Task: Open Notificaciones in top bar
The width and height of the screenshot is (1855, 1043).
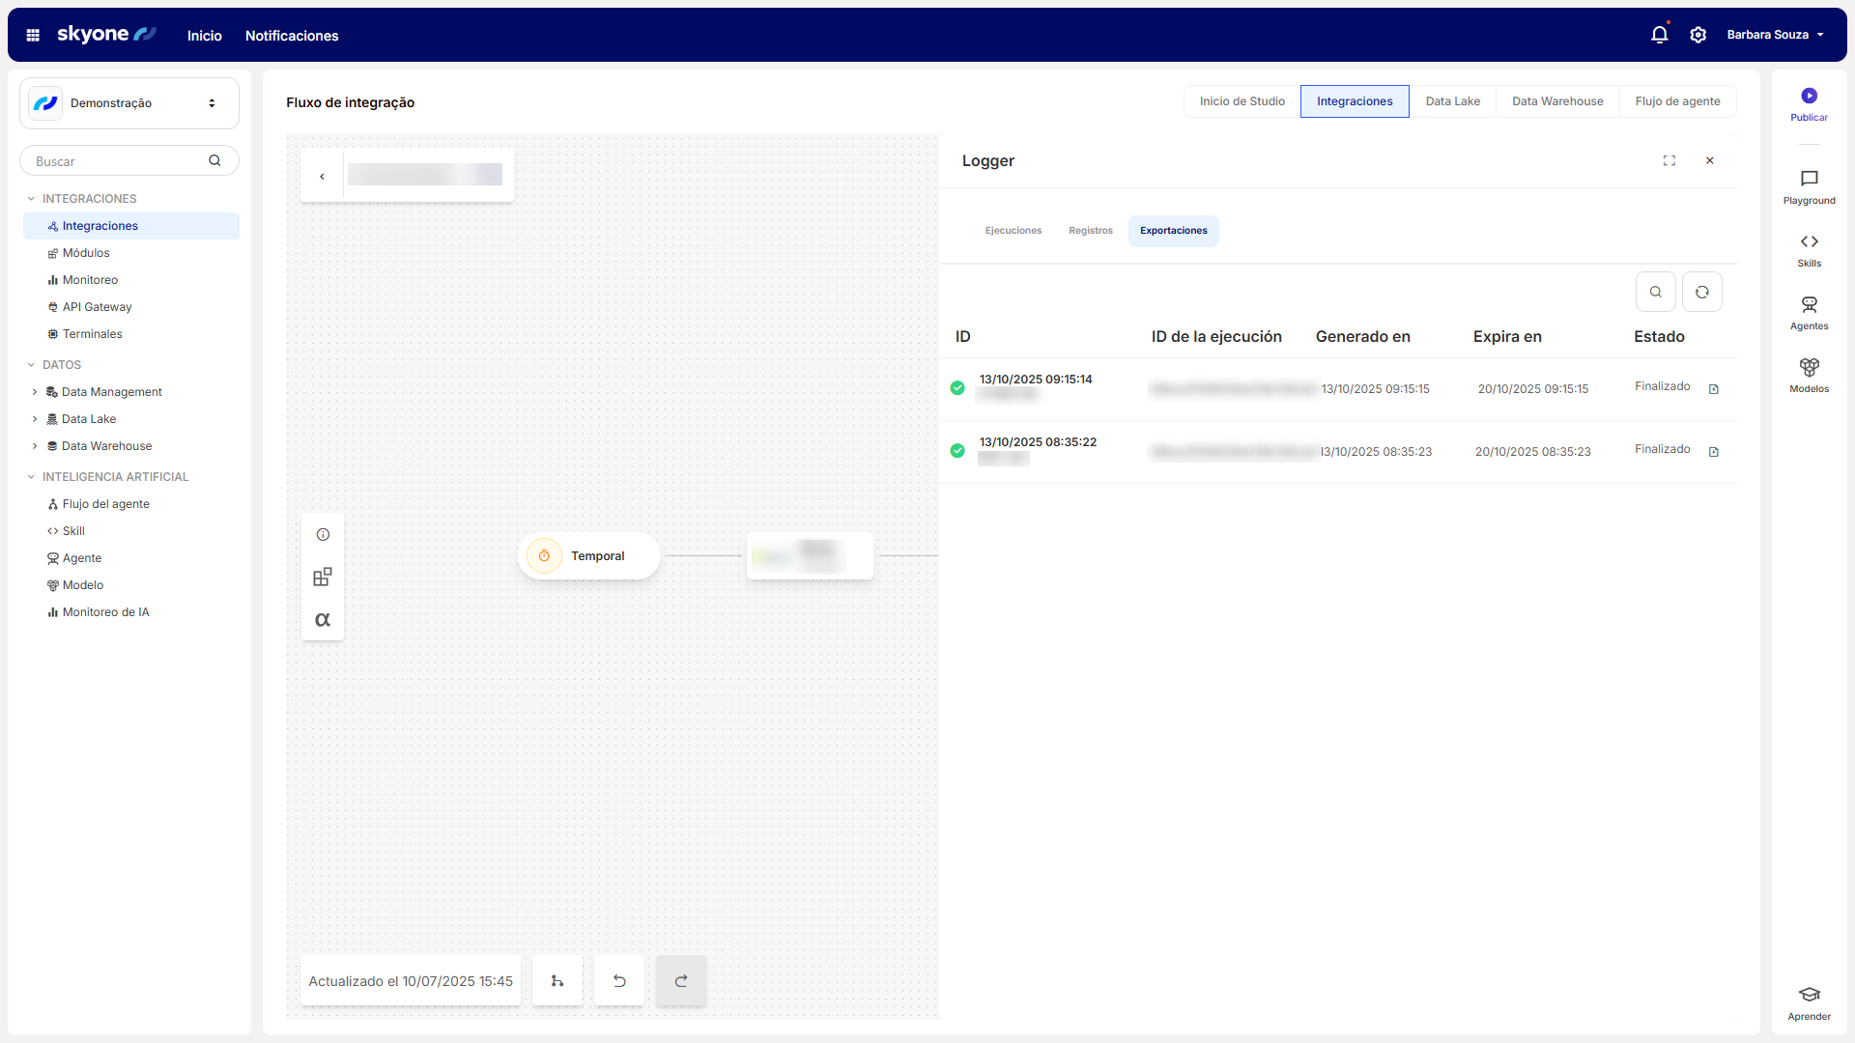Action: 291,36
